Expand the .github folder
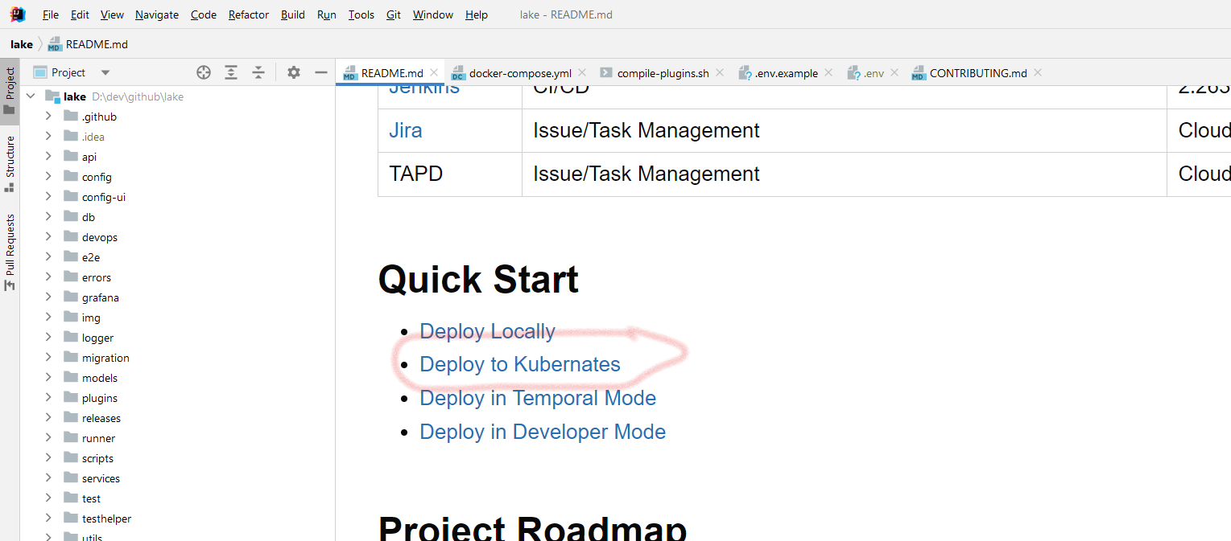 48,117
